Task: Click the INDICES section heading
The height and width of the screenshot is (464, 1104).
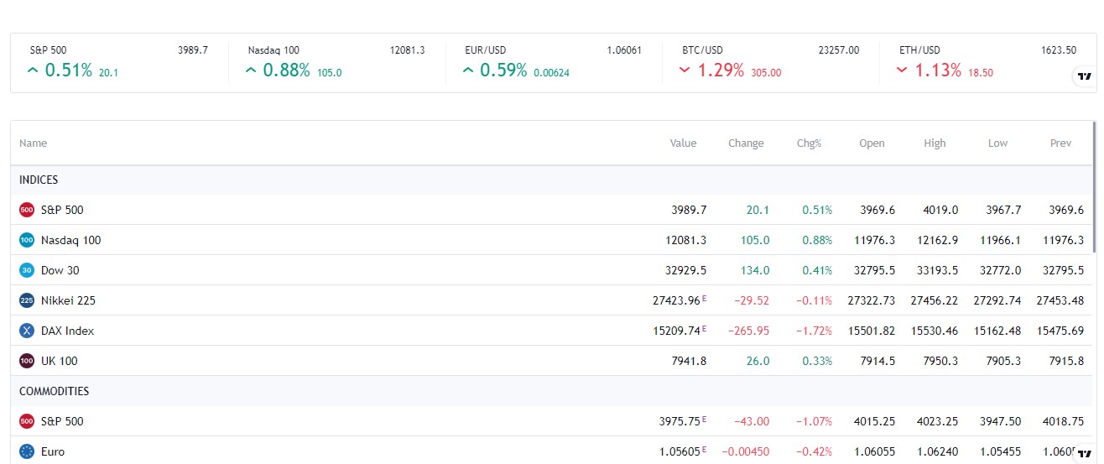Action: (39, 180)
